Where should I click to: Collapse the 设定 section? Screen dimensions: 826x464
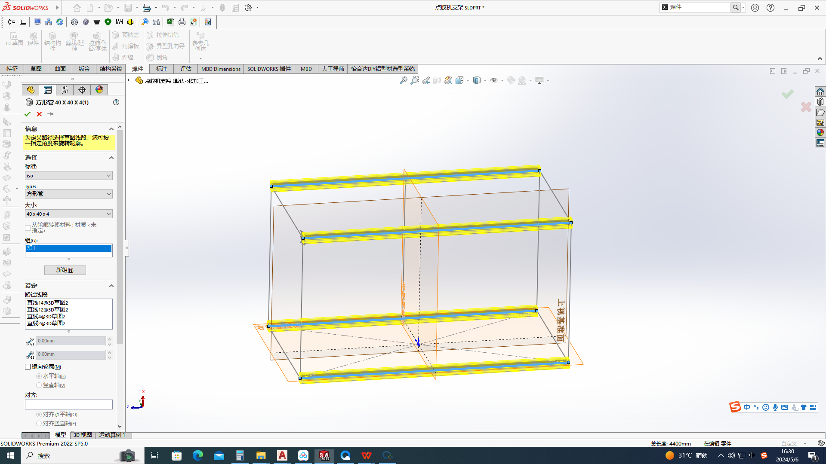(111, 286)
